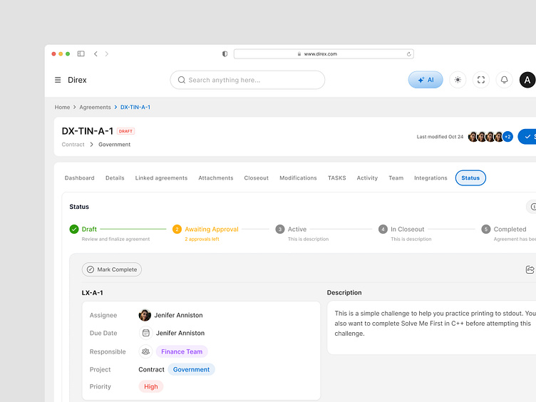Viewport: 536px width, 402px height.
Task: Click the +2 collaborators badge
Action: [507, 137]
